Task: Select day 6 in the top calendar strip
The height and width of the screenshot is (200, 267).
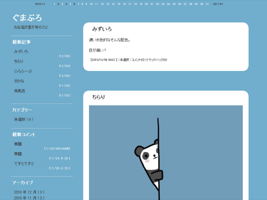Action: 74,4
